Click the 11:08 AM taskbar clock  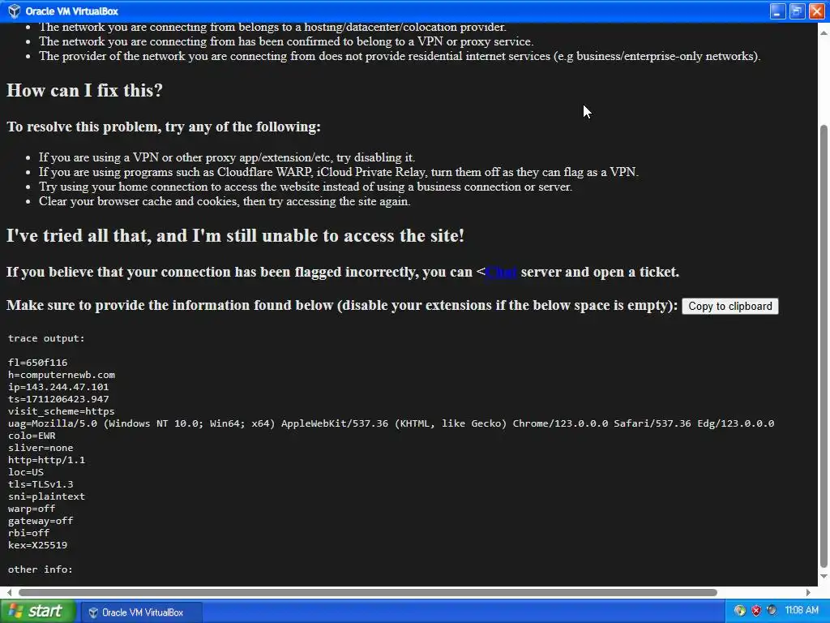(x=802, y=610)
